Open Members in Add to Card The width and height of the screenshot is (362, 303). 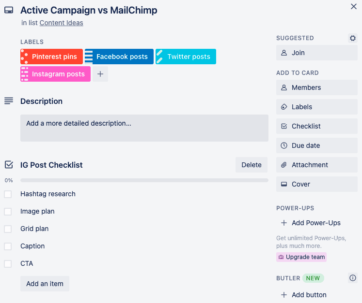coord(317,87)
